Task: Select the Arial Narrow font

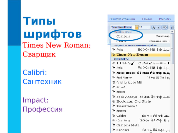Action: click(x=141, y=78)
